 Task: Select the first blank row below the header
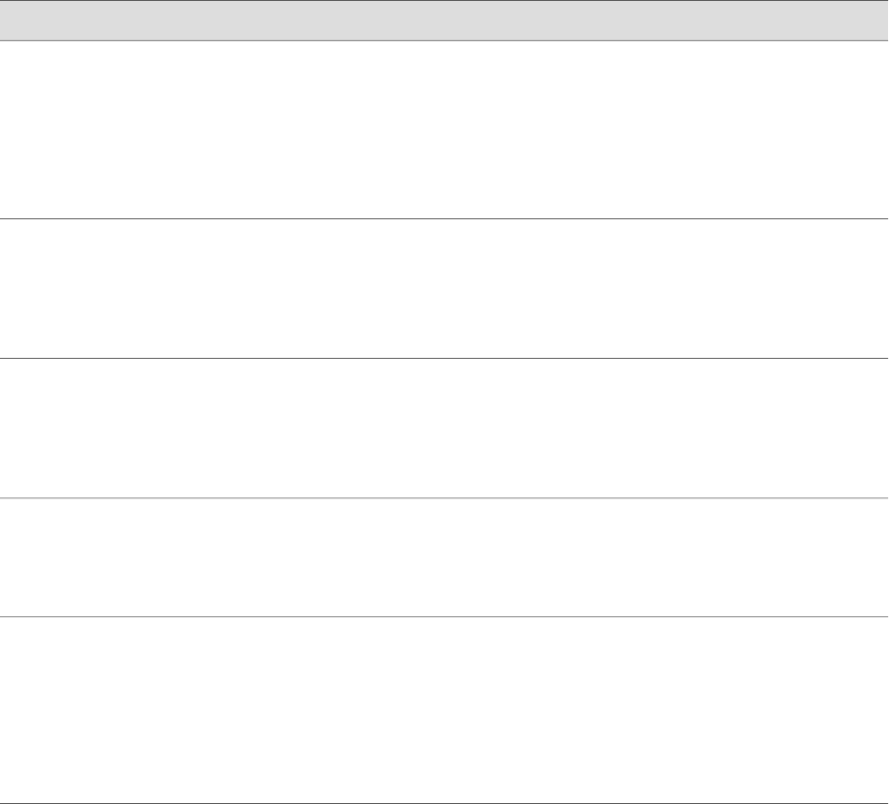click(x=444, y=130)
